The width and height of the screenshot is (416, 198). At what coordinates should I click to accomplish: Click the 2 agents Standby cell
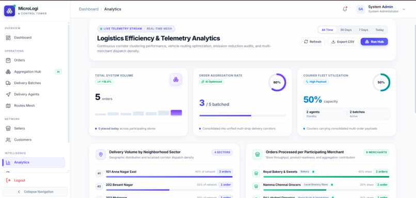tap(325, 114)
